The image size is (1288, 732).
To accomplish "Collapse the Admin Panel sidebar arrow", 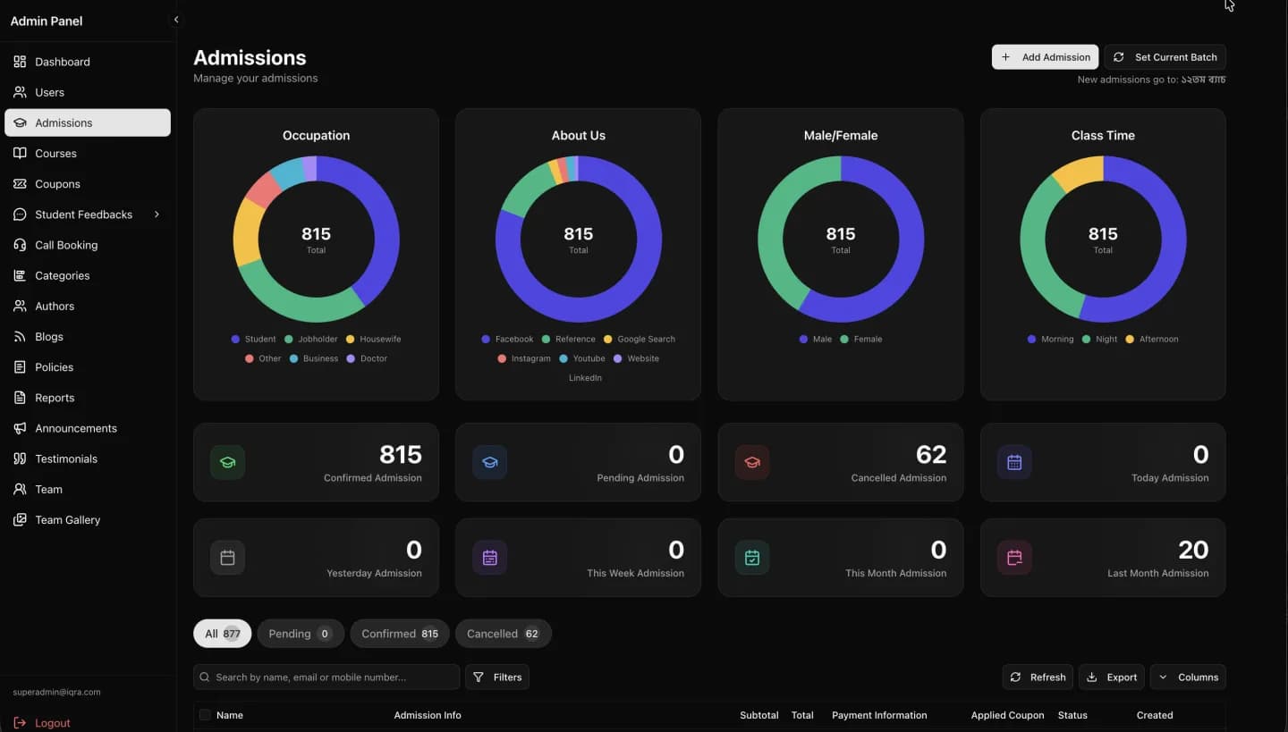I will (176, 20).
